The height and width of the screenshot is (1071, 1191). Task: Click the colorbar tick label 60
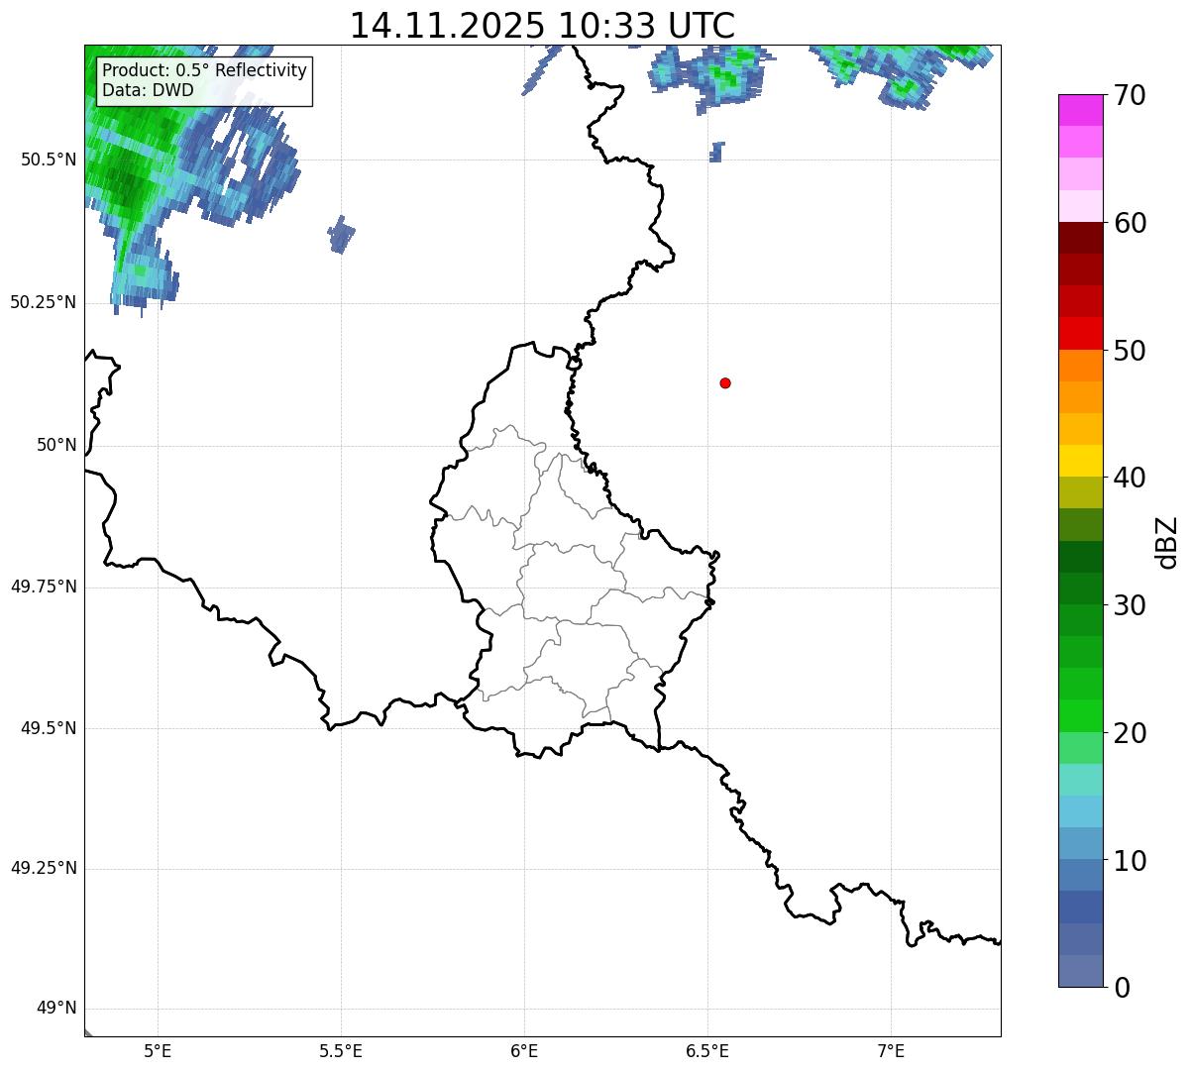1131,223
